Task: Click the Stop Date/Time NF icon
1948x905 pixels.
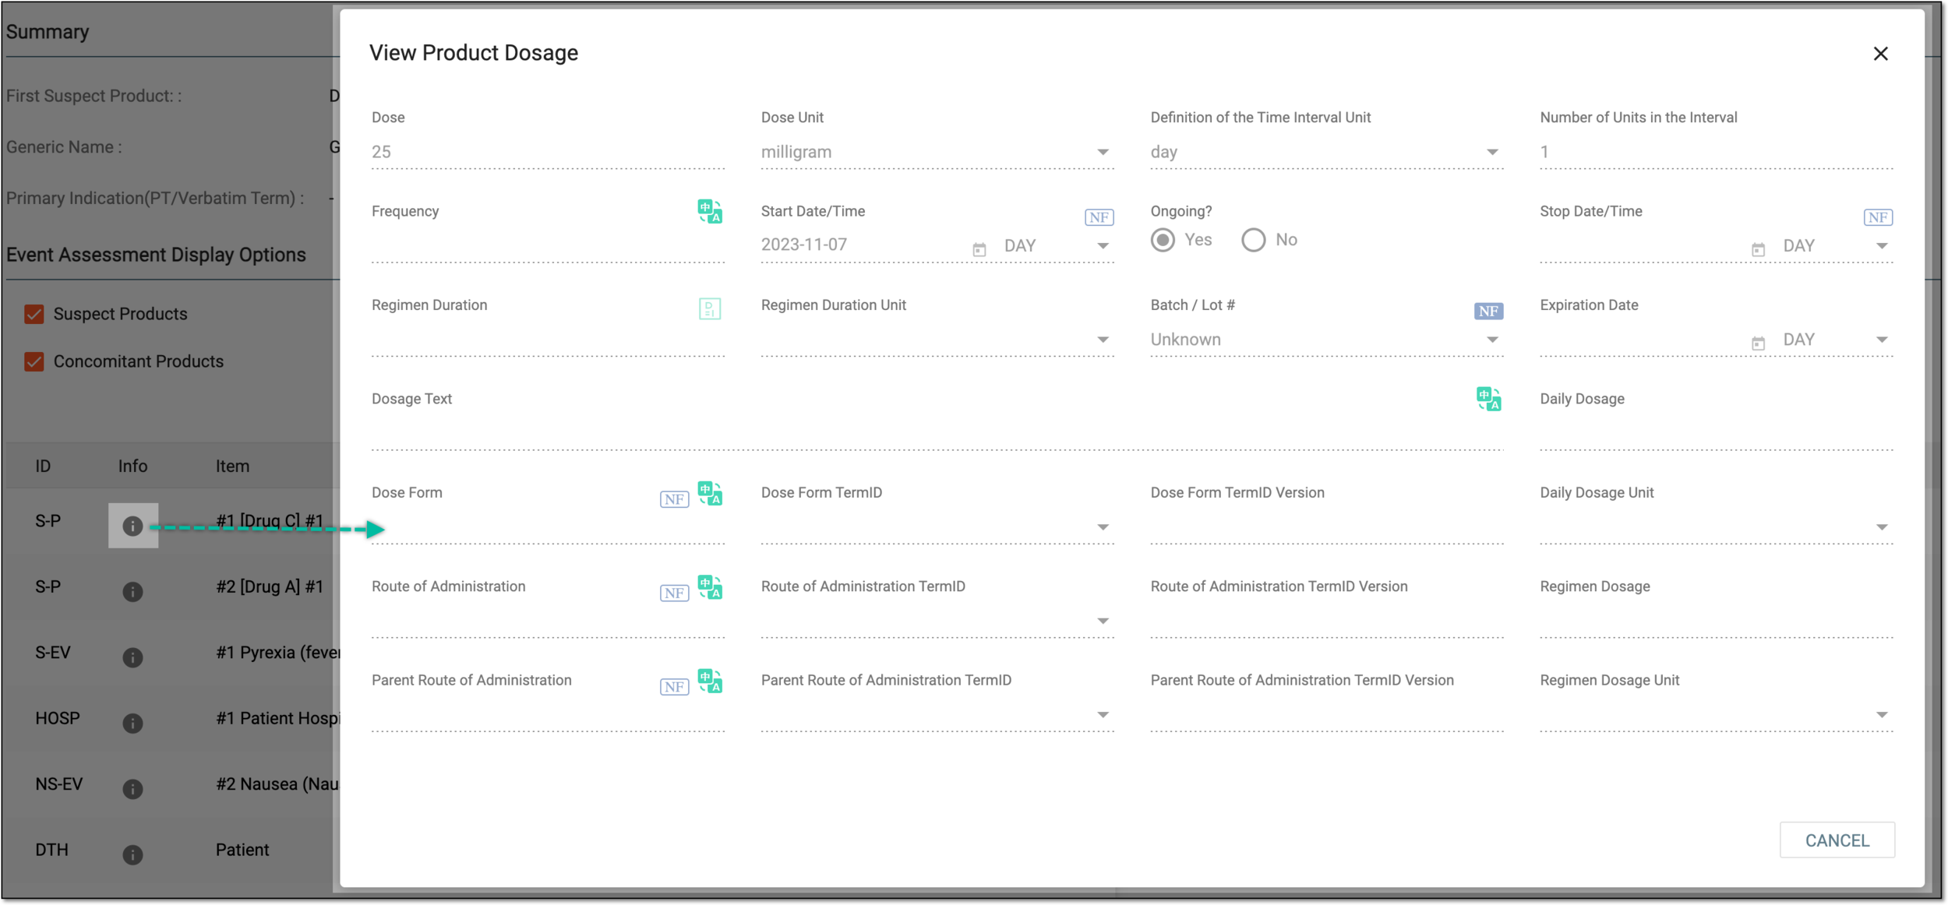Action: click(x=1878, y=217)
